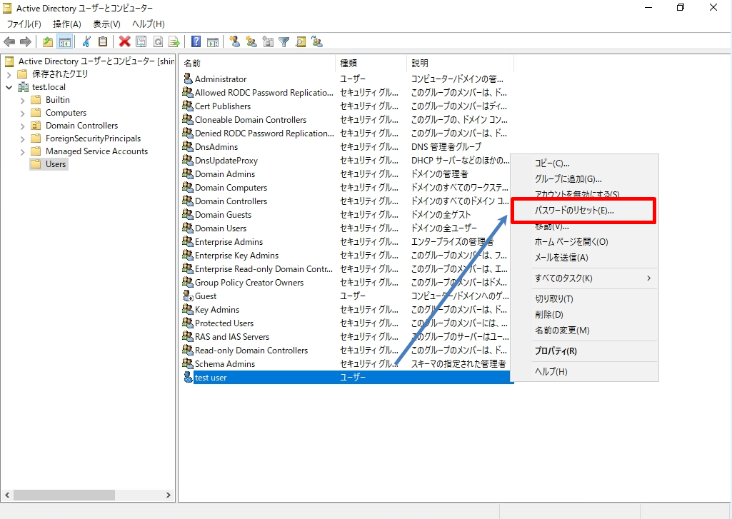Sort list by 名前 column header
The height and width of the screenshot is (519, 732).
257,63
